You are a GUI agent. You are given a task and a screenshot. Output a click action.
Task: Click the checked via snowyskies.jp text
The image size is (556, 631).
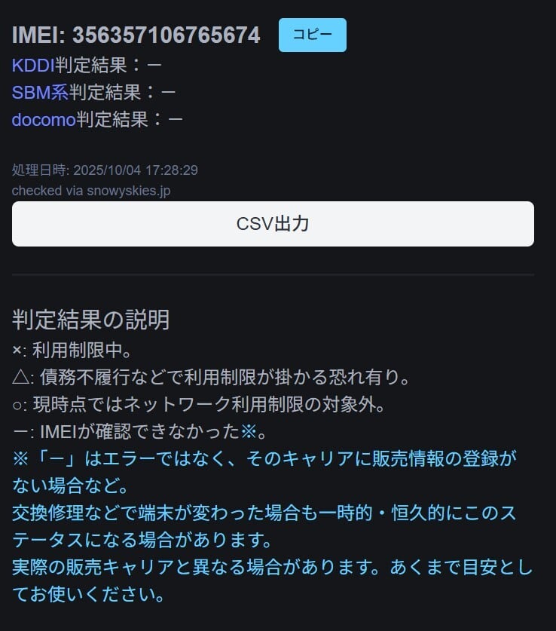coord(91,191)
